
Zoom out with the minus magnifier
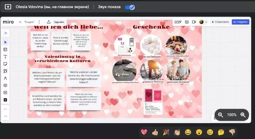click(221, 115)
